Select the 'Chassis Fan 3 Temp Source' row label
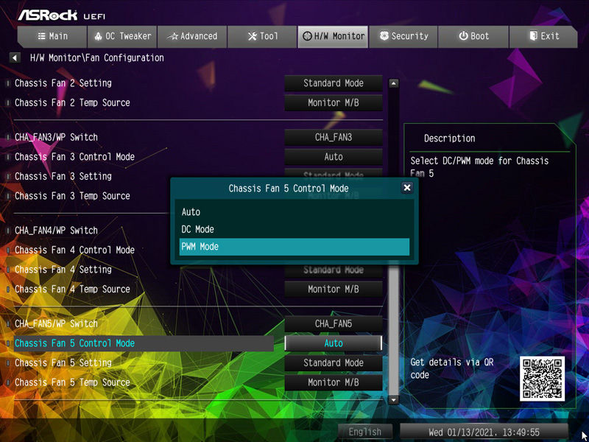The image size is (589, 442). (x=72, y=196)
